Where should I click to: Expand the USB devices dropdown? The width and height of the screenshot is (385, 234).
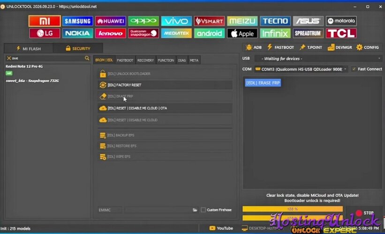tap(318, 58)
